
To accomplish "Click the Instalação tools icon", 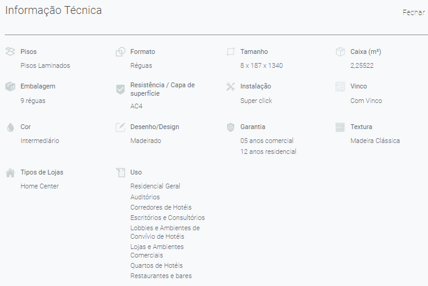I will 231,87.
